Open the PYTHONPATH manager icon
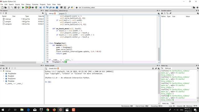The width and height of the screenshot is (199, 112). click(x=72, y=7)
